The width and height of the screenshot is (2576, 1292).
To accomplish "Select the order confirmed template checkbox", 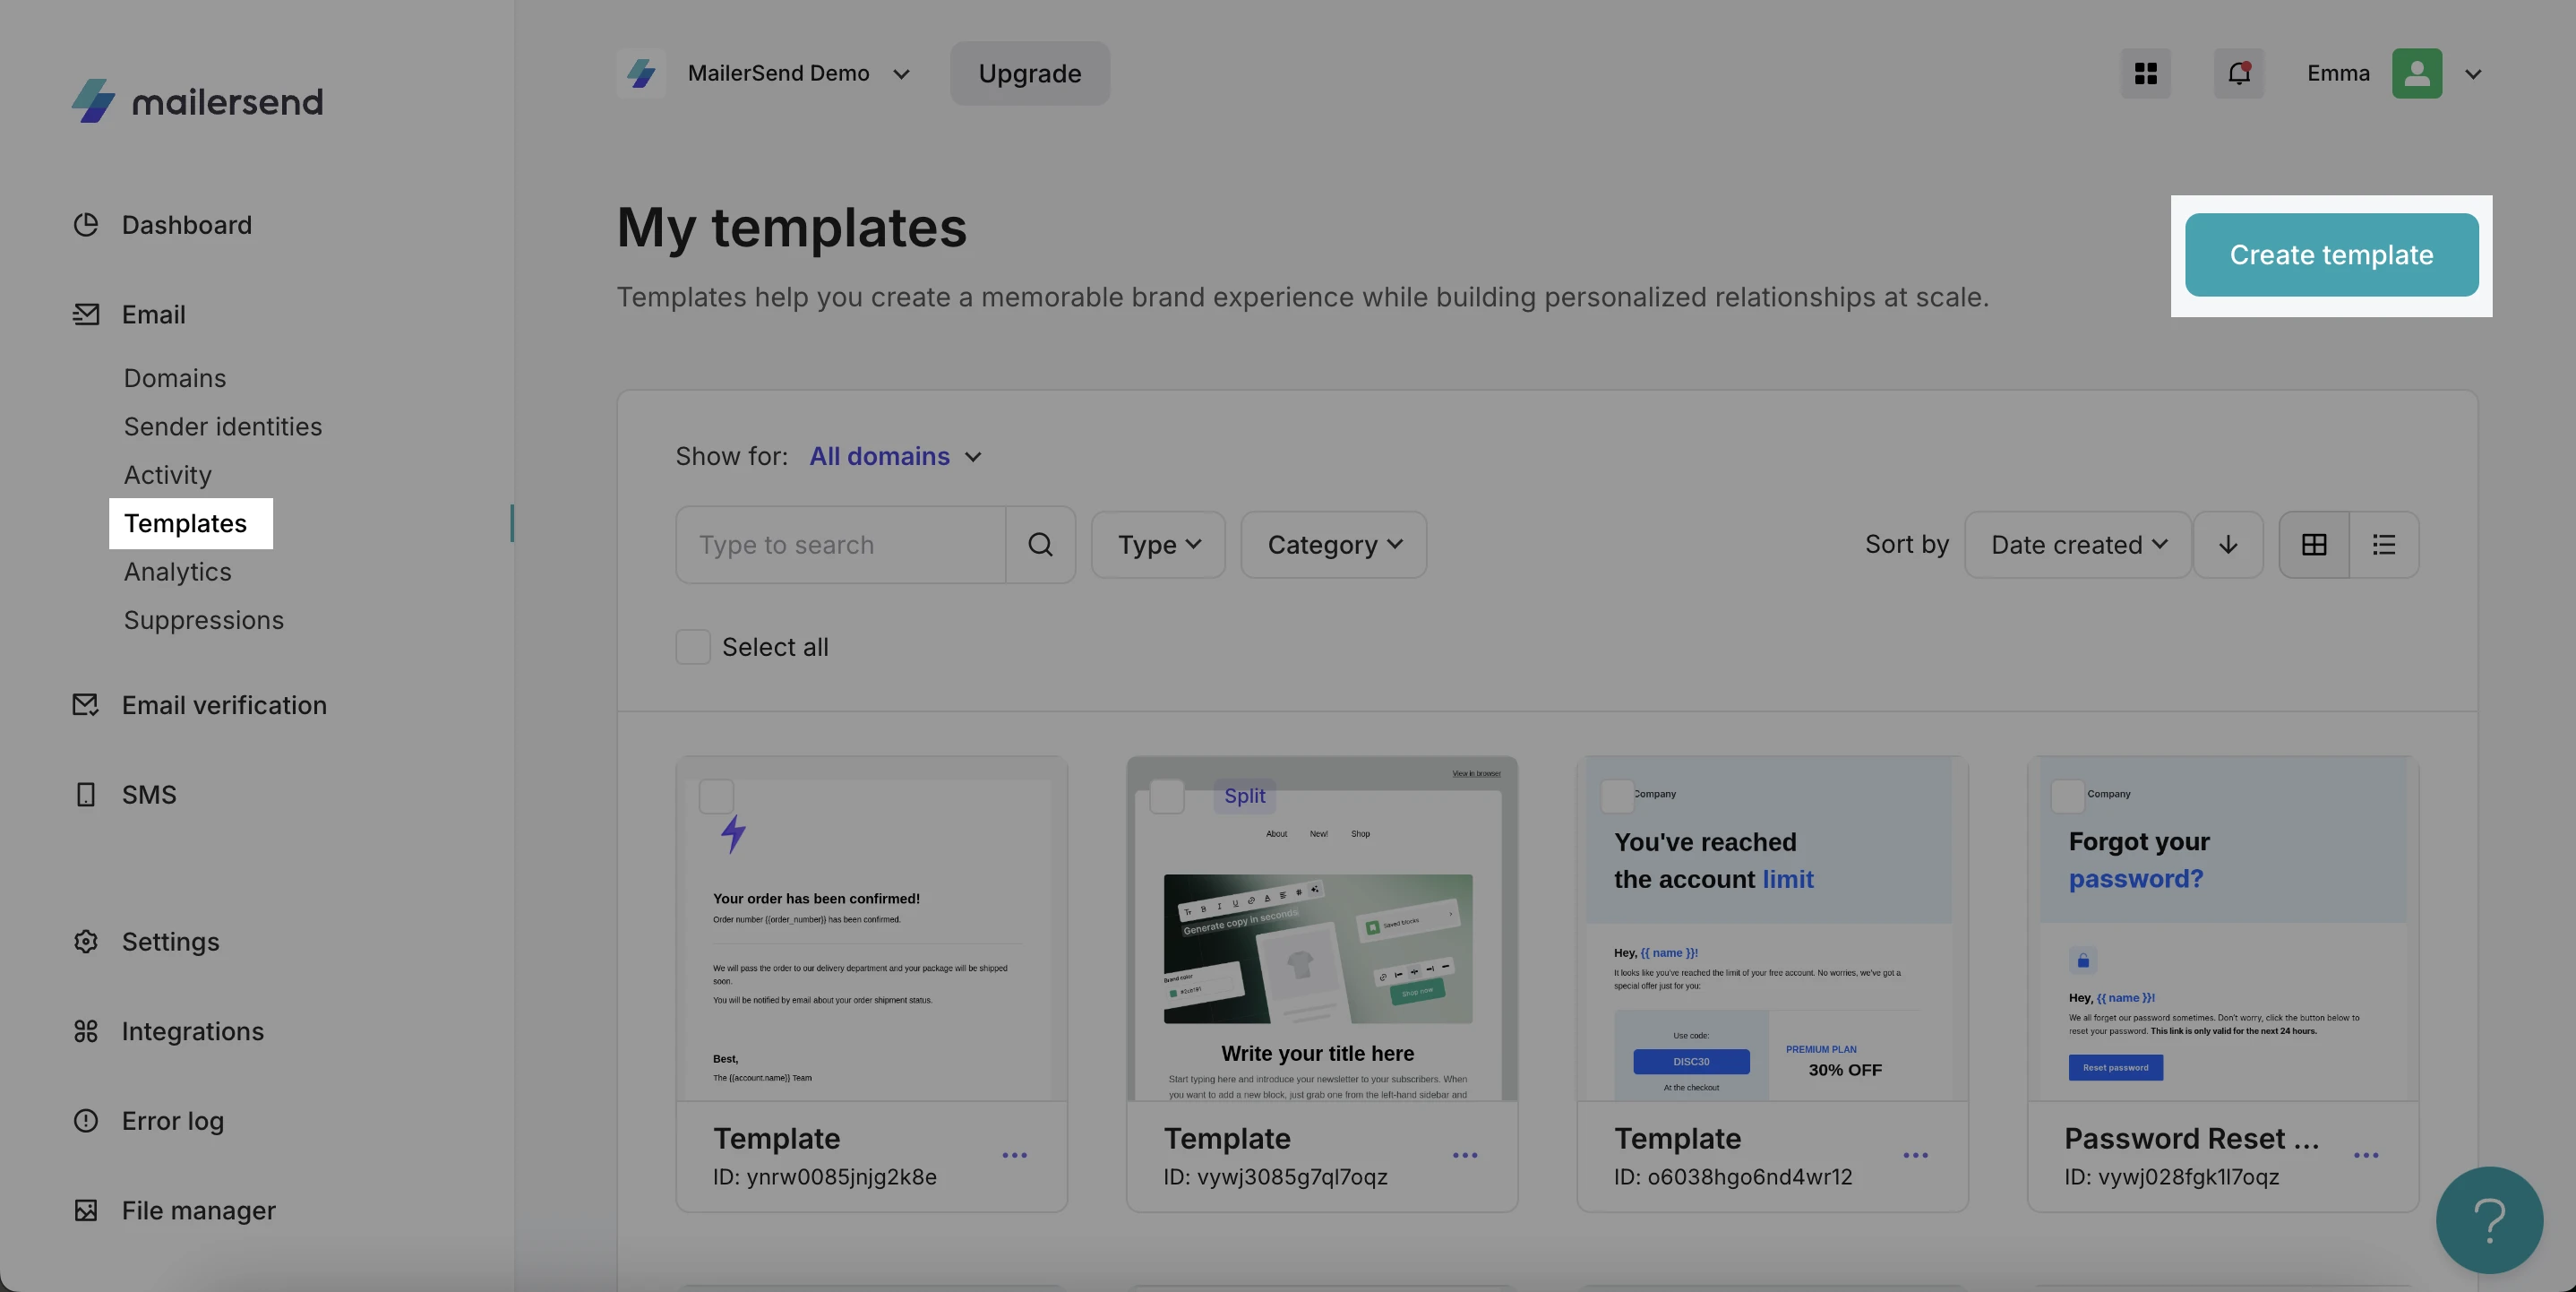I will pos(716,796).
